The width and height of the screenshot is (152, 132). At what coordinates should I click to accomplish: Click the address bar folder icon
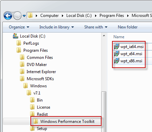[x=30, y=16]
